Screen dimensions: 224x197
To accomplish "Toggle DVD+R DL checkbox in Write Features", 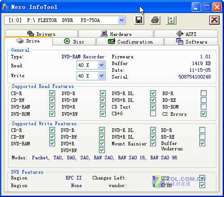I will tap(153, 136).
